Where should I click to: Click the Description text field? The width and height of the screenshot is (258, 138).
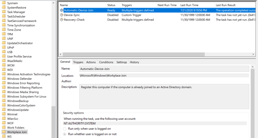[x=164, y=96]
